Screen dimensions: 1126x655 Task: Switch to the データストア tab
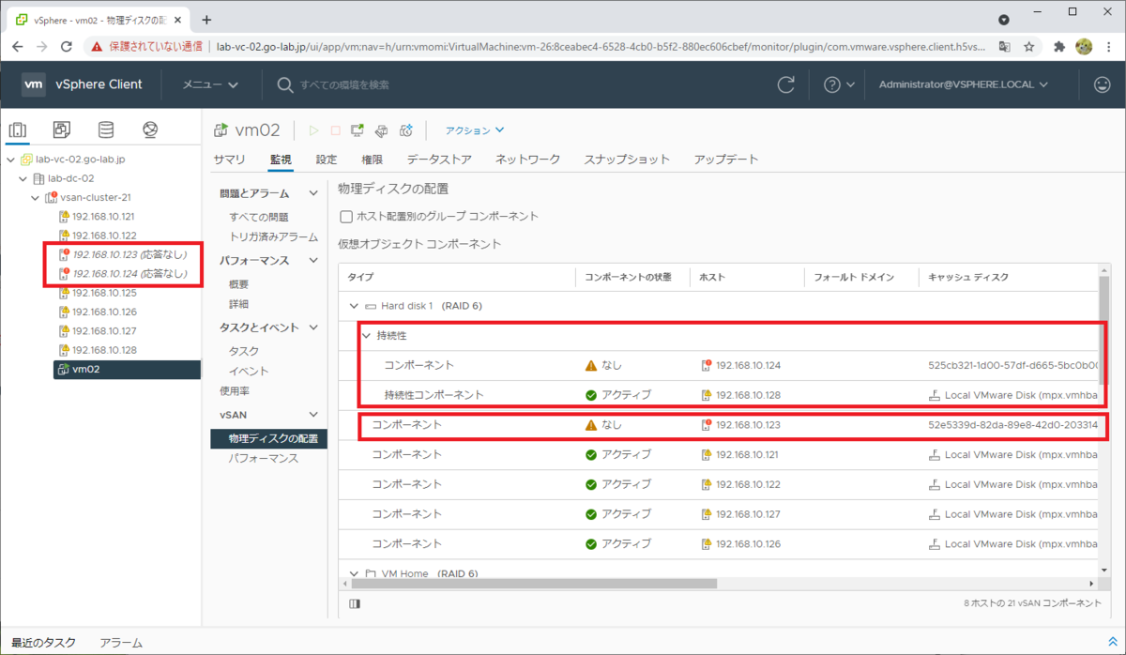(439, 160)
